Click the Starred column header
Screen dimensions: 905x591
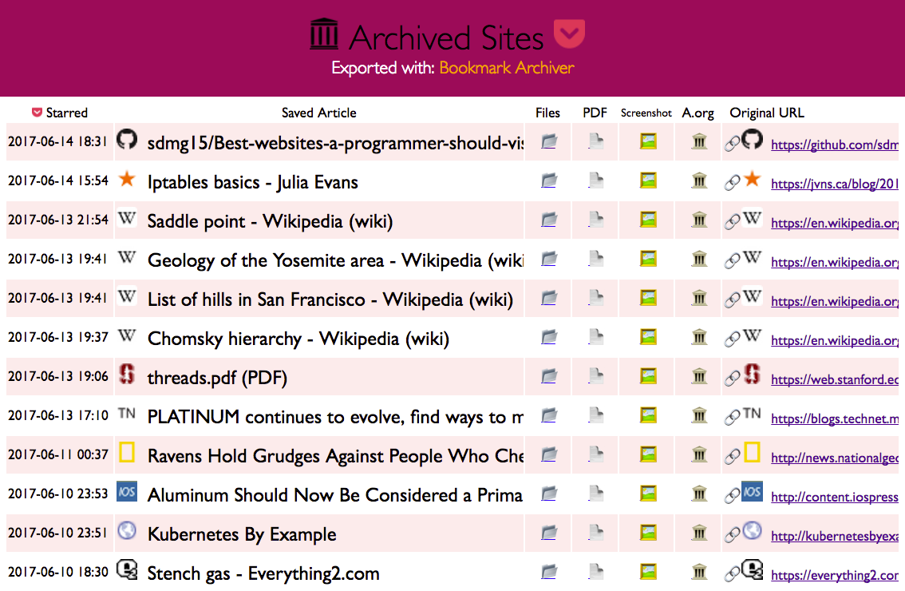point(60,113)
